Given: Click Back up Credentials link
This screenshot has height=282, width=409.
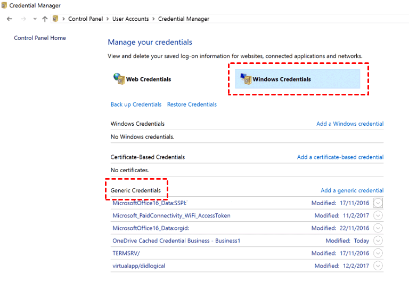Looking at the screenshot, I should (x=136, y=104).
